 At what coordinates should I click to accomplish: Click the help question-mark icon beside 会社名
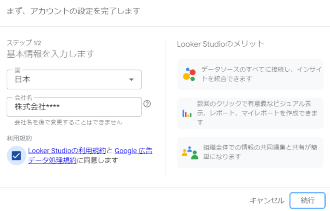click(x=147, y=104)
